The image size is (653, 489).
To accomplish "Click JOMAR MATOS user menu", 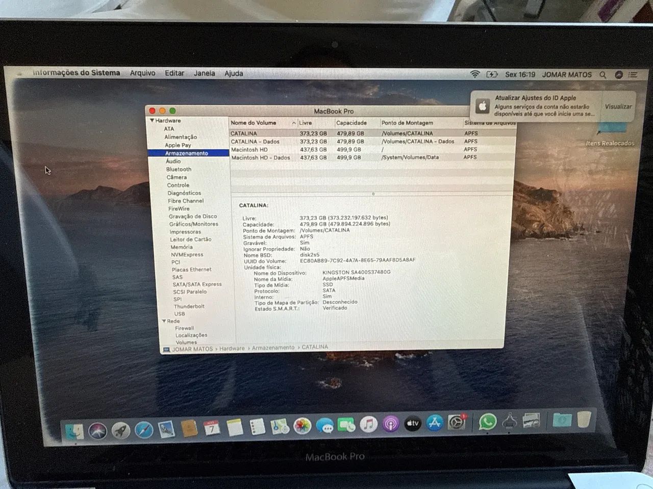I will click(x=567, y=74).
